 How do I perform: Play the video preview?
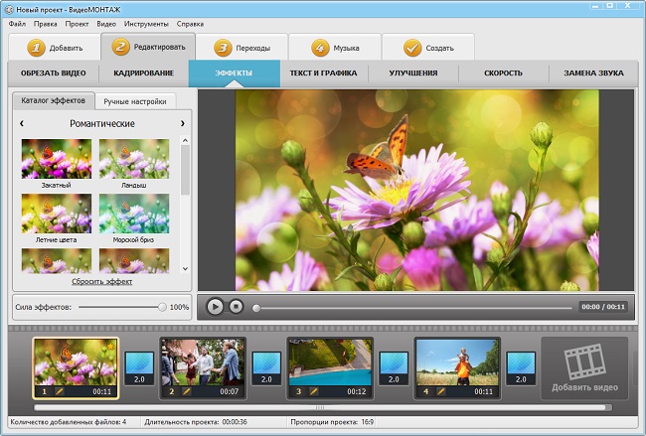[x=215, y=307]
